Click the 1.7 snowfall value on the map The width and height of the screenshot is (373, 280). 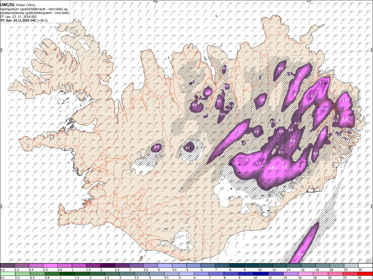[x=322, y=83]
